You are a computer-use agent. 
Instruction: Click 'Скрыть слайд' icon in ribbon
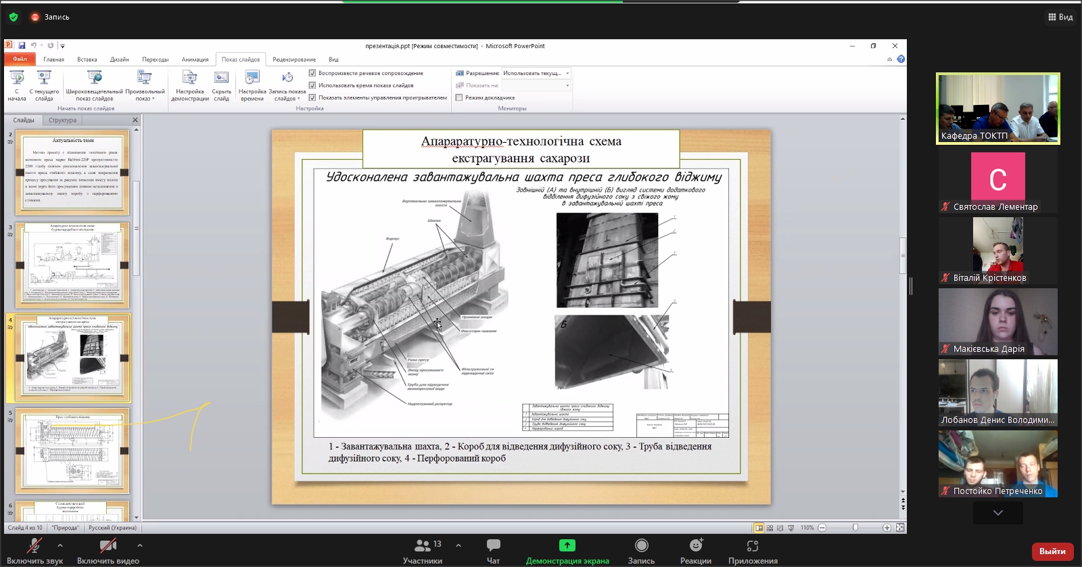click(x=221, y=78)
